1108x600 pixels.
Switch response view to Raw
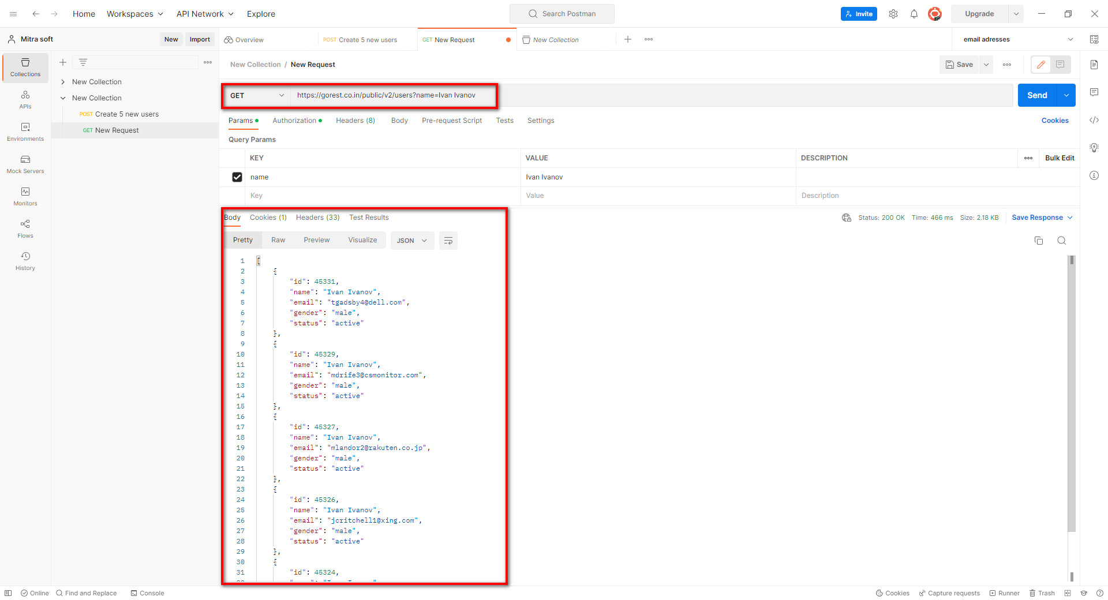point(278,240)
